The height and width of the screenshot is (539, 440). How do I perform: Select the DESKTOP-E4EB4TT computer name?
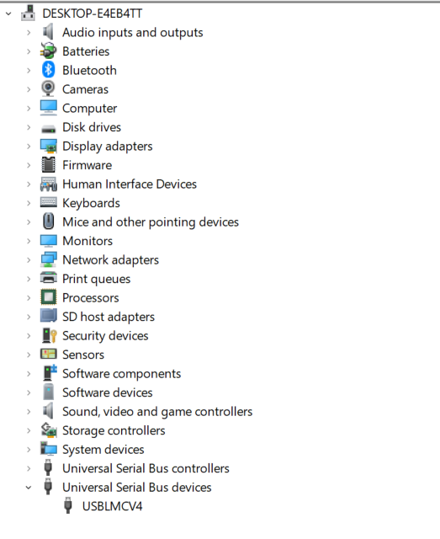click(92, 13)
